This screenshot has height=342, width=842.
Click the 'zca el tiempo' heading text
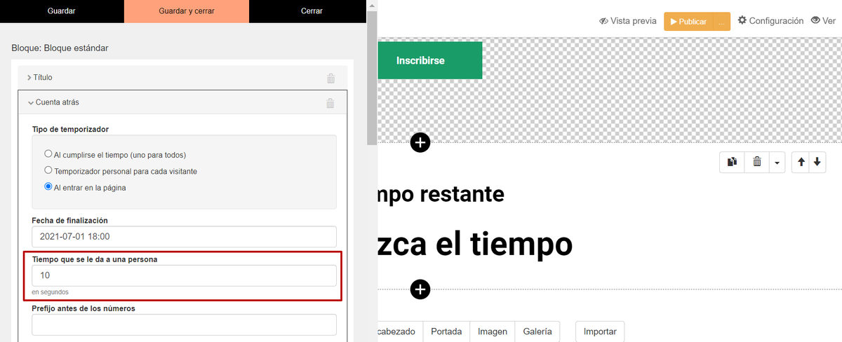[x=475, y=244]
